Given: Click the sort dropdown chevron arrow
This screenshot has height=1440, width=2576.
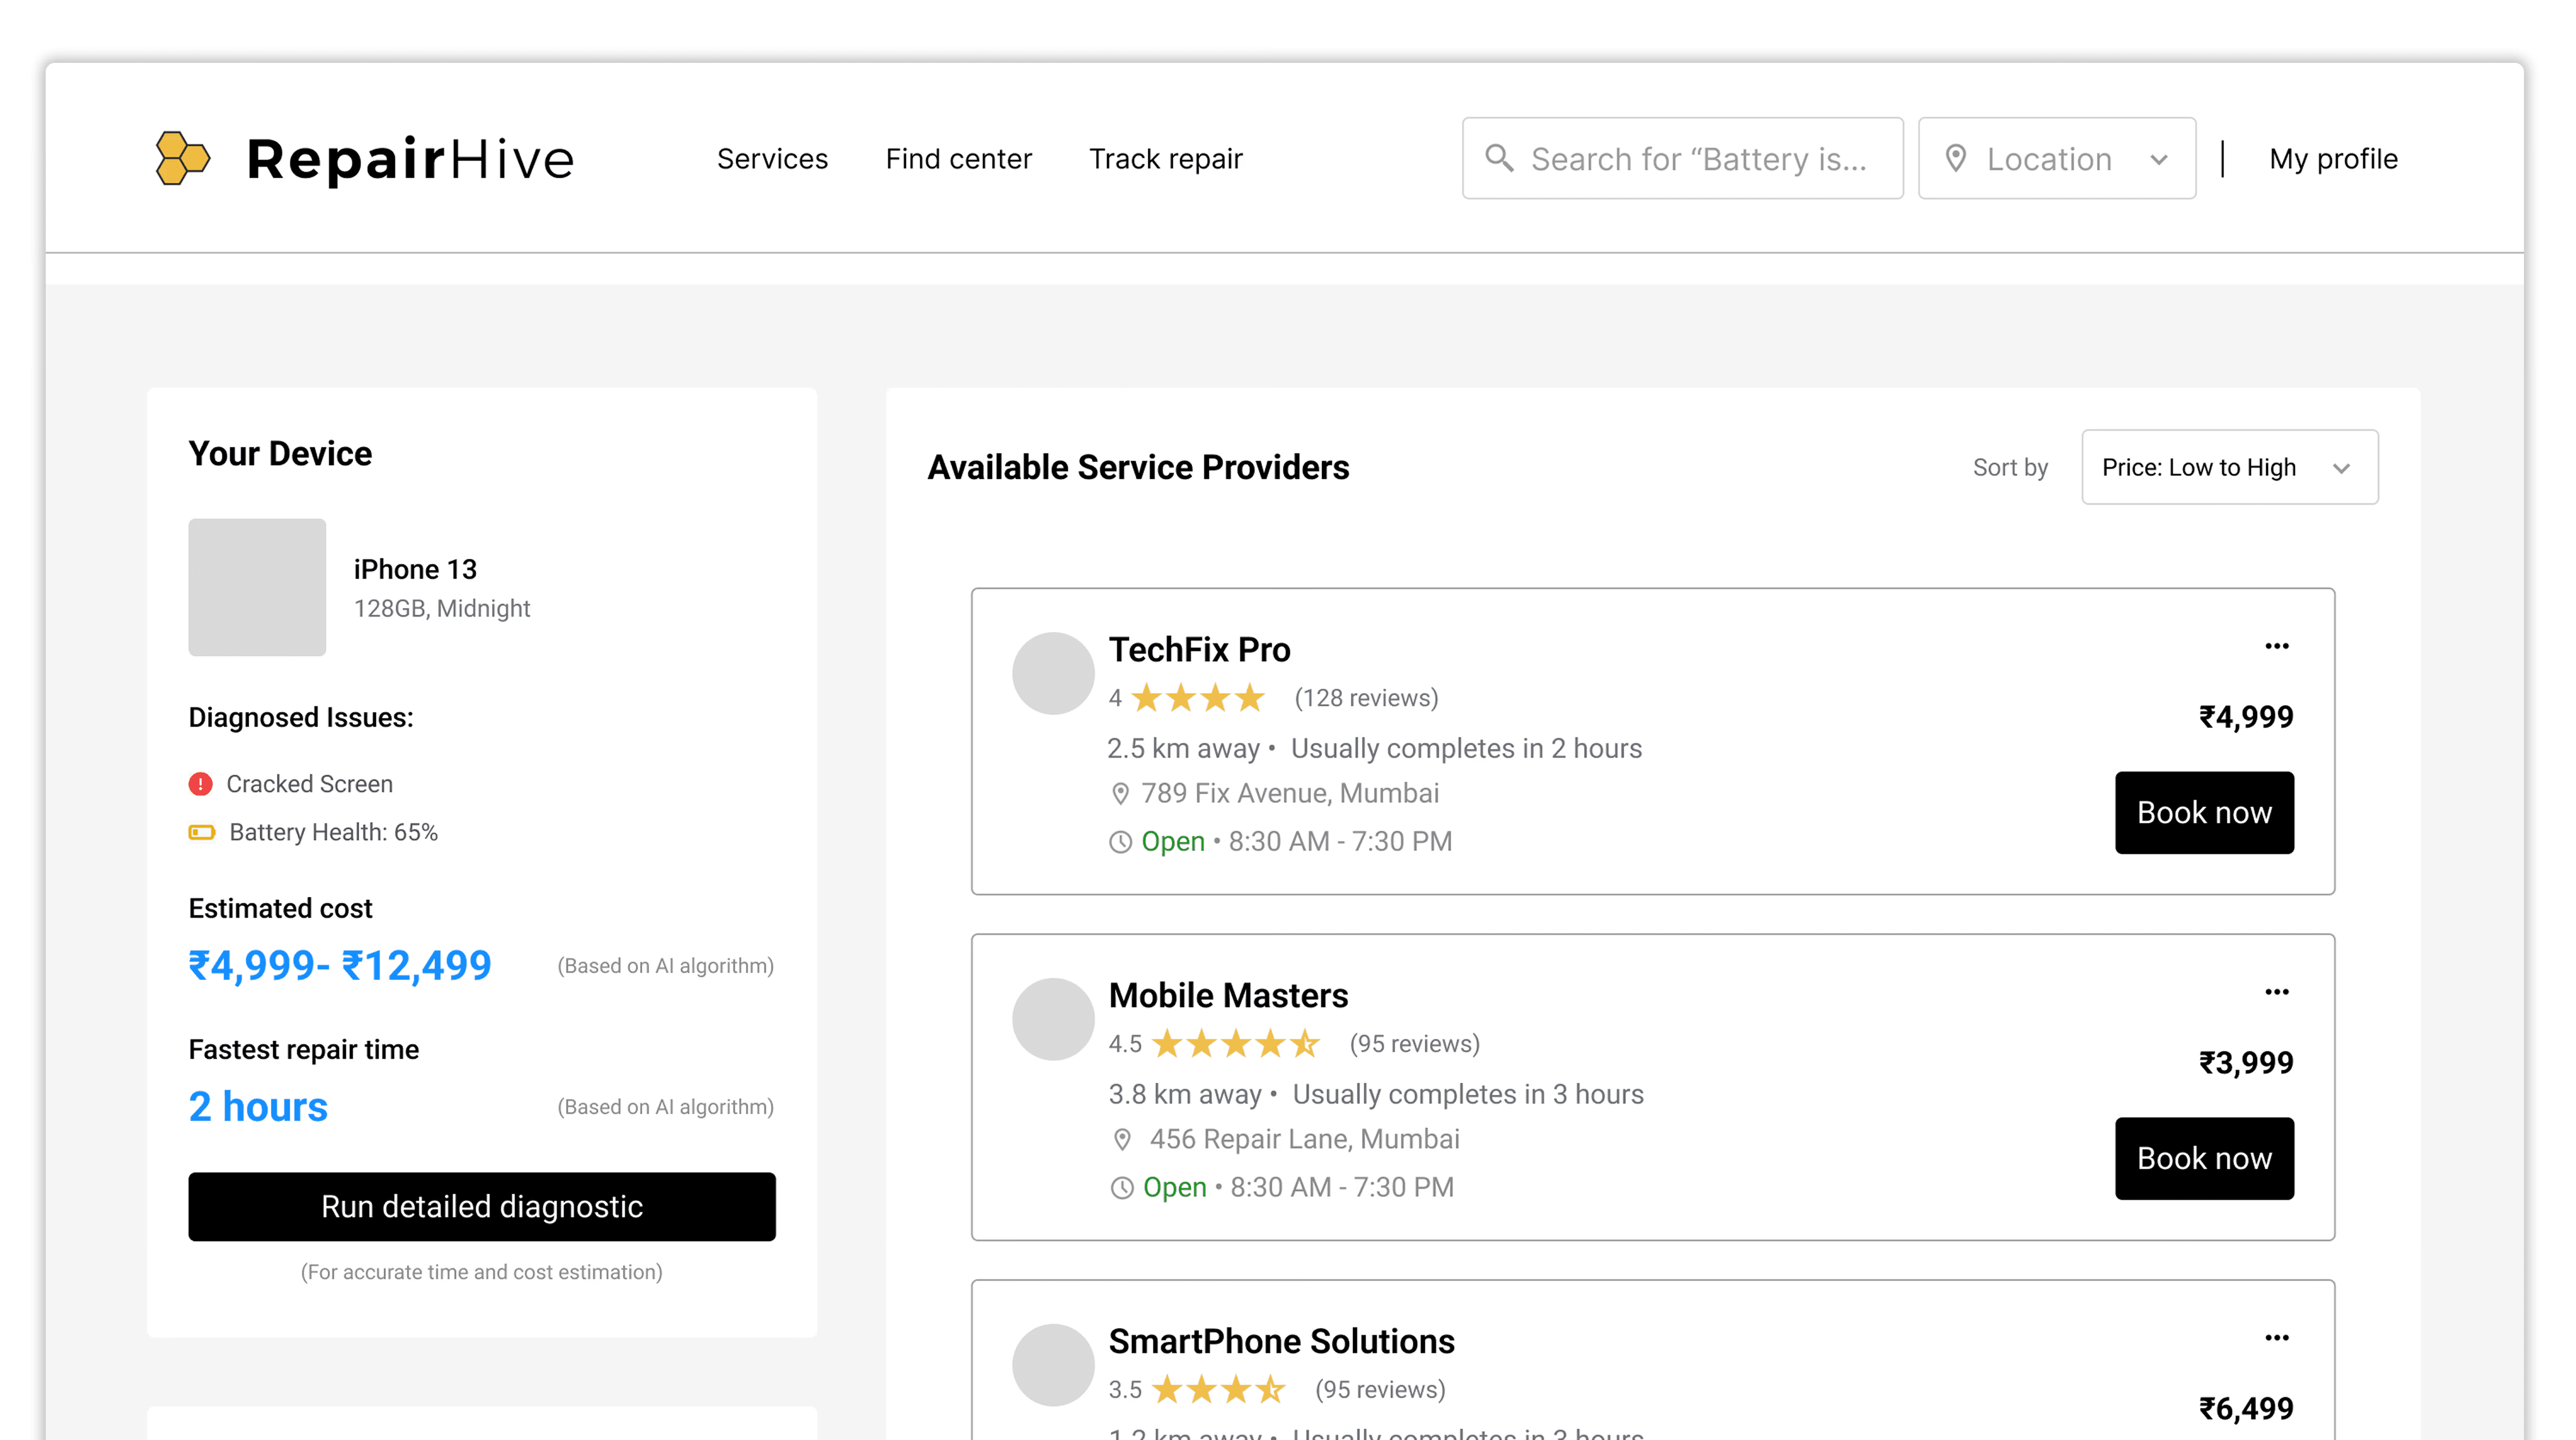Looking at the screenshot, I should point(2341,468).
